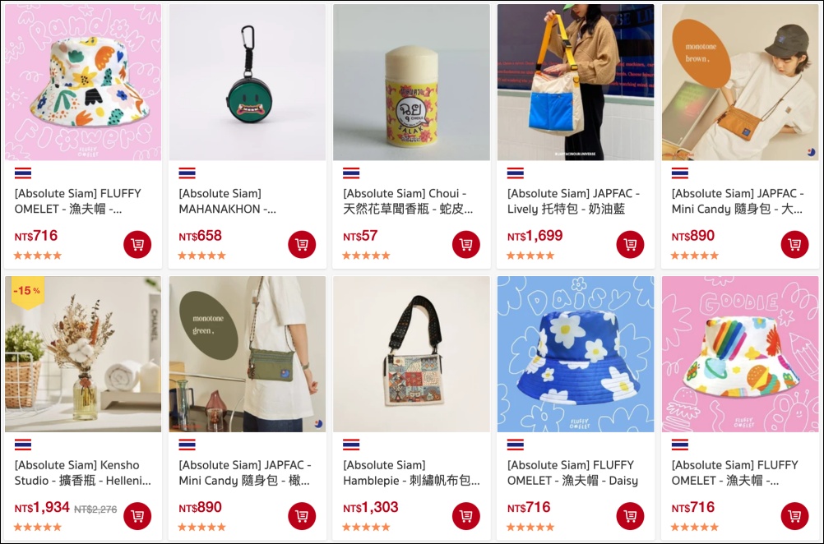Open the JAPFAC Lively tote product title link
The height and width of the screenshot is (544, 824).
point(573,201)
